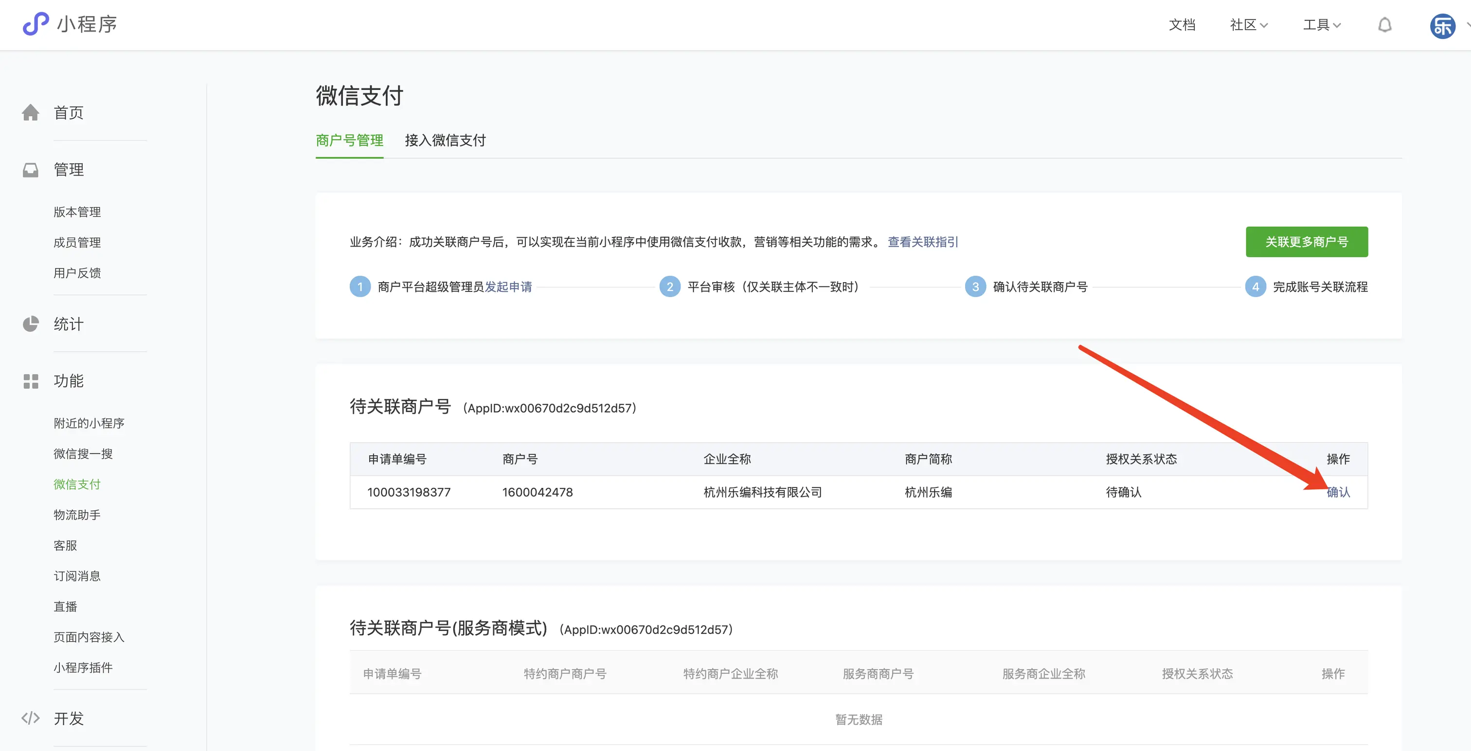The image size is (1471, 751).
Task: Open 订阅消息 in the sidebar
Action: click(x=77, y=576)
